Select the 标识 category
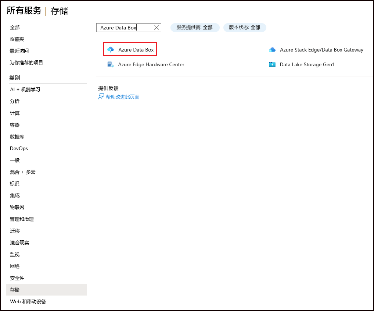The image size is (374, 311). coord(15,184)
